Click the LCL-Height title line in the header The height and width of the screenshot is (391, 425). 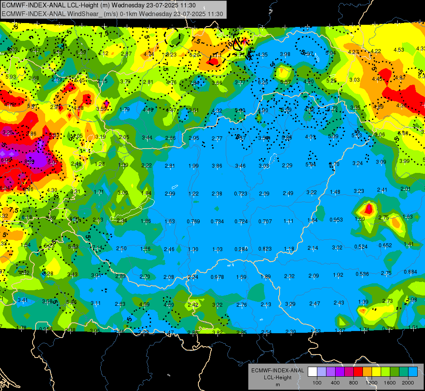click(x=99, y=5)
